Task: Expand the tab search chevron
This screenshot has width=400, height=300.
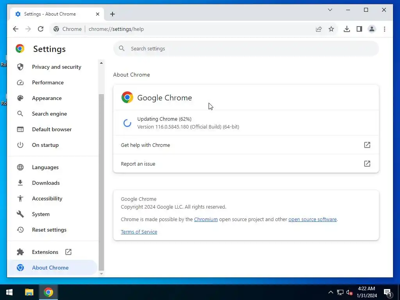Action: pos(330,10)
